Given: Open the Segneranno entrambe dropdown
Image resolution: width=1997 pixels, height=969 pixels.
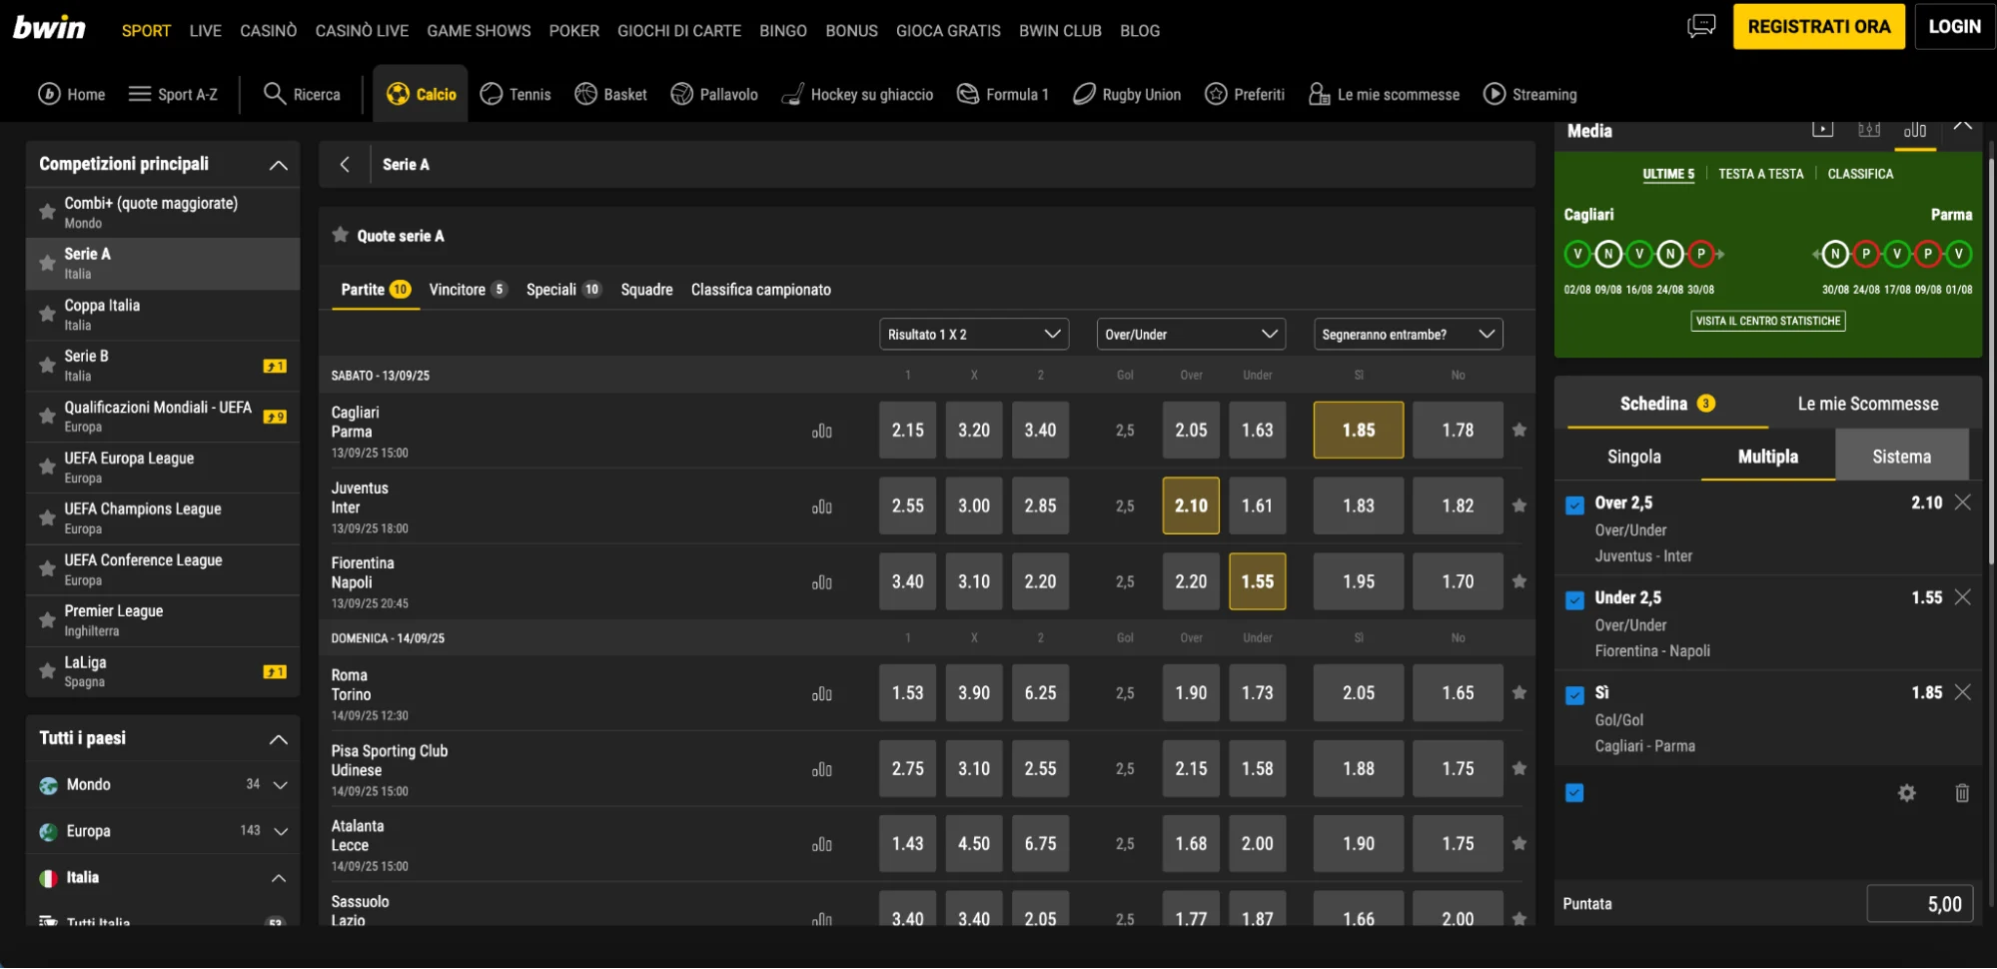Looking at the screenshot, I should click(1408, 335).
